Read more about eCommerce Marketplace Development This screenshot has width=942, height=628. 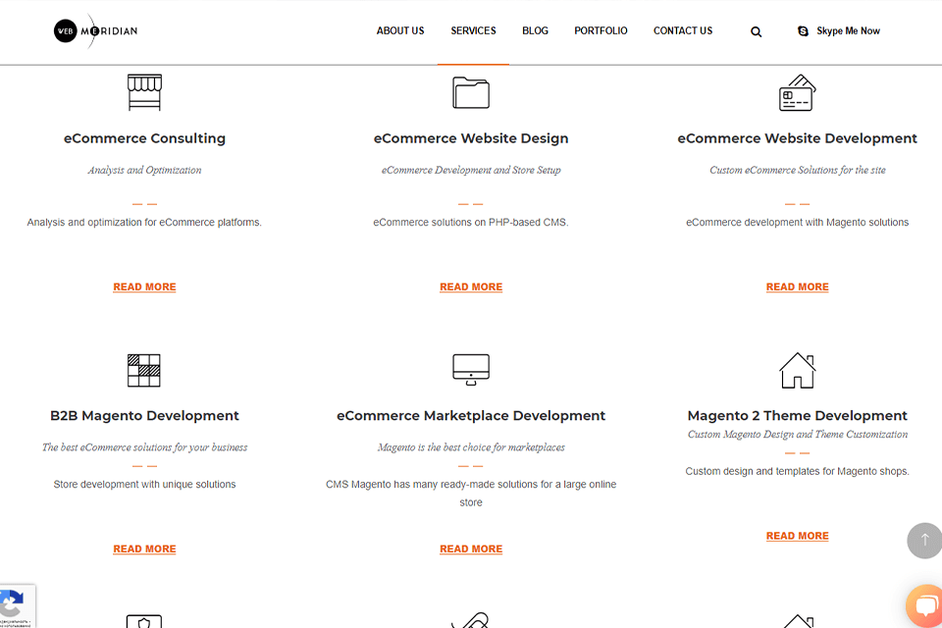(471, 549)
